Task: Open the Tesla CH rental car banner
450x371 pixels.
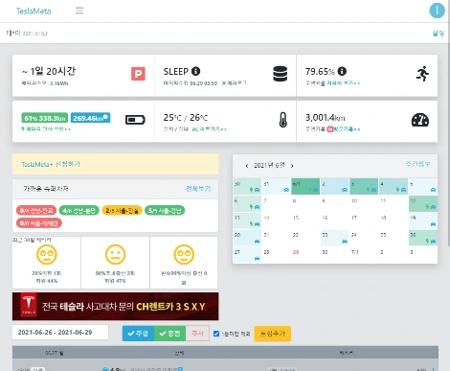Action: [116, 306]
